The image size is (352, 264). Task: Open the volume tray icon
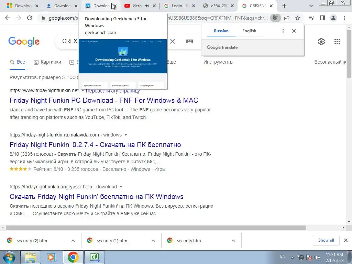tap(317, 257)
